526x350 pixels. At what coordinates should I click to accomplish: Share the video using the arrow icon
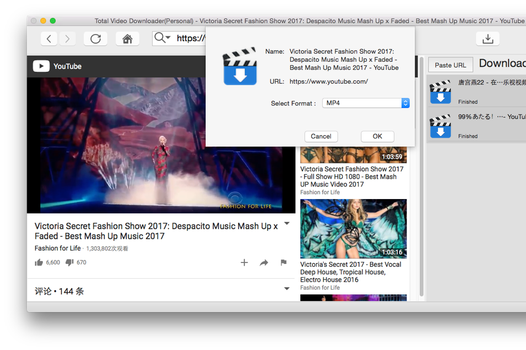264,262
